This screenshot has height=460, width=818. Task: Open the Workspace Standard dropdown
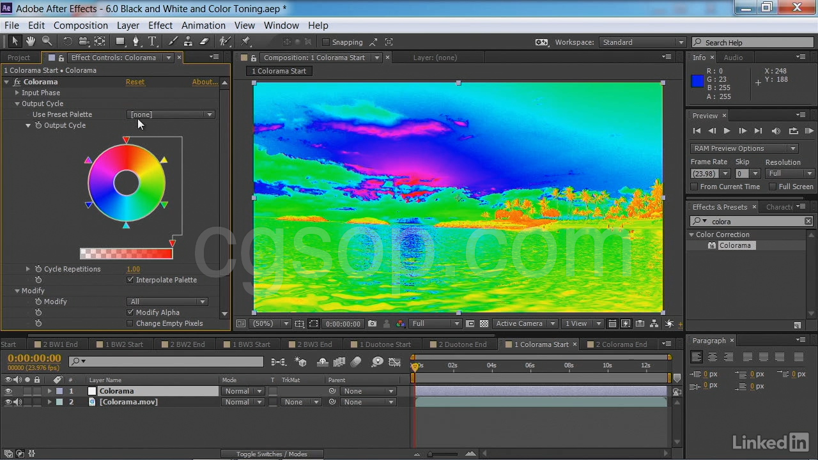coord(642,42)
